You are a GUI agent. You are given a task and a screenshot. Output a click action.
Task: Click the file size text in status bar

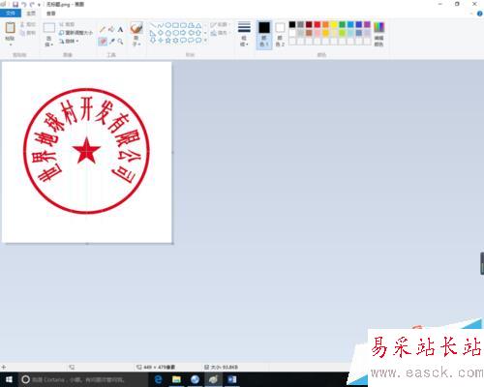coord(225,367)
